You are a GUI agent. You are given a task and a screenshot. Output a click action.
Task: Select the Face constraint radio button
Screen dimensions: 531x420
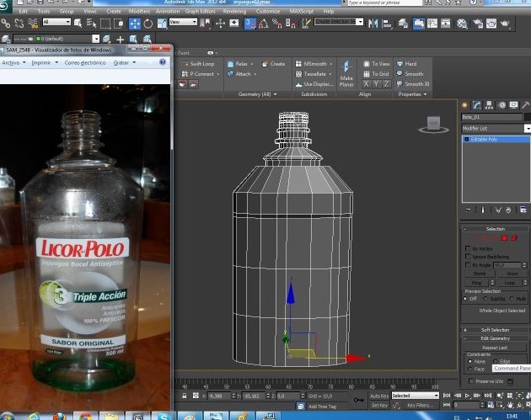coord(470,369)
